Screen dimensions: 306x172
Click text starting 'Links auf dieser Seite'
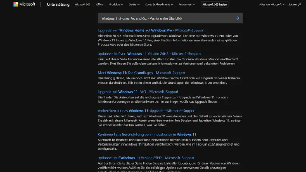[168, 61]
